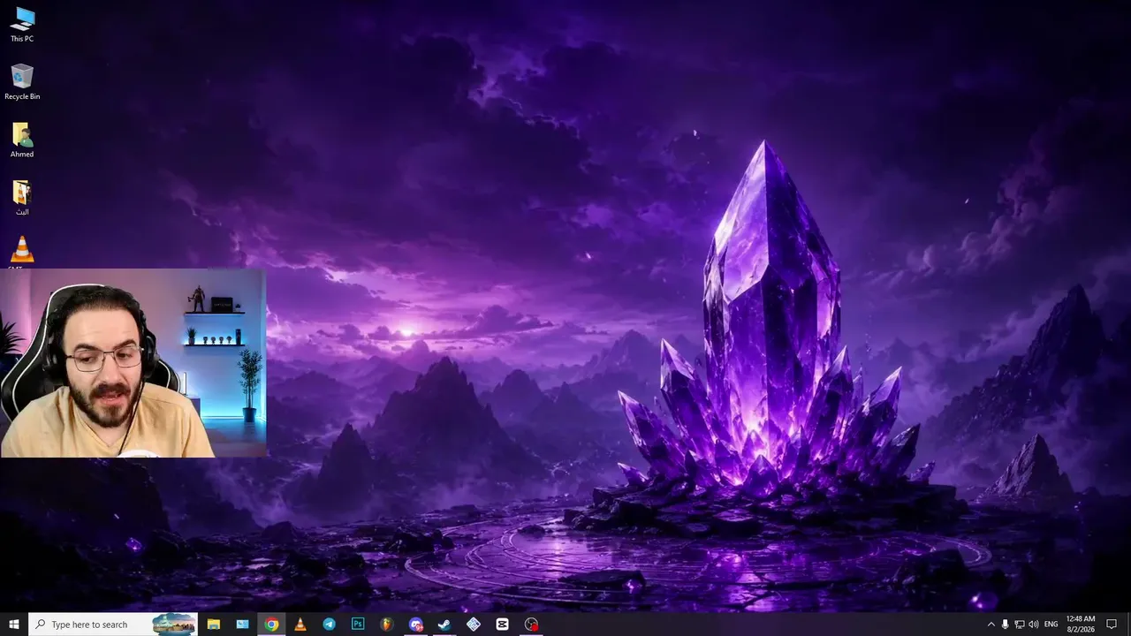The width and height of the screenshot is (1131, 636).
Task: Click the search highlights image in the search box
Action: click(174, 625)
